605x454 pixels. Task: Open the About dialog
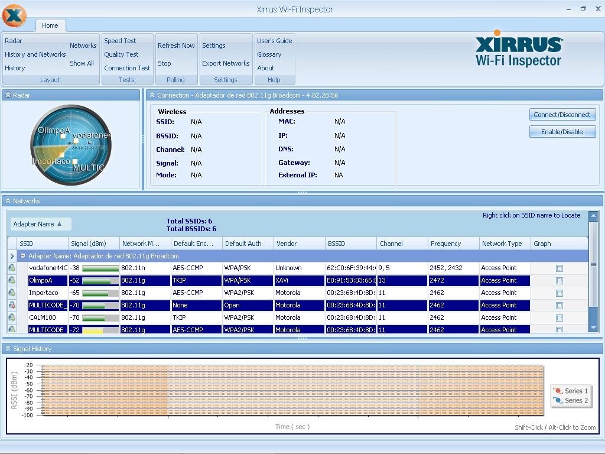point(265,68)
